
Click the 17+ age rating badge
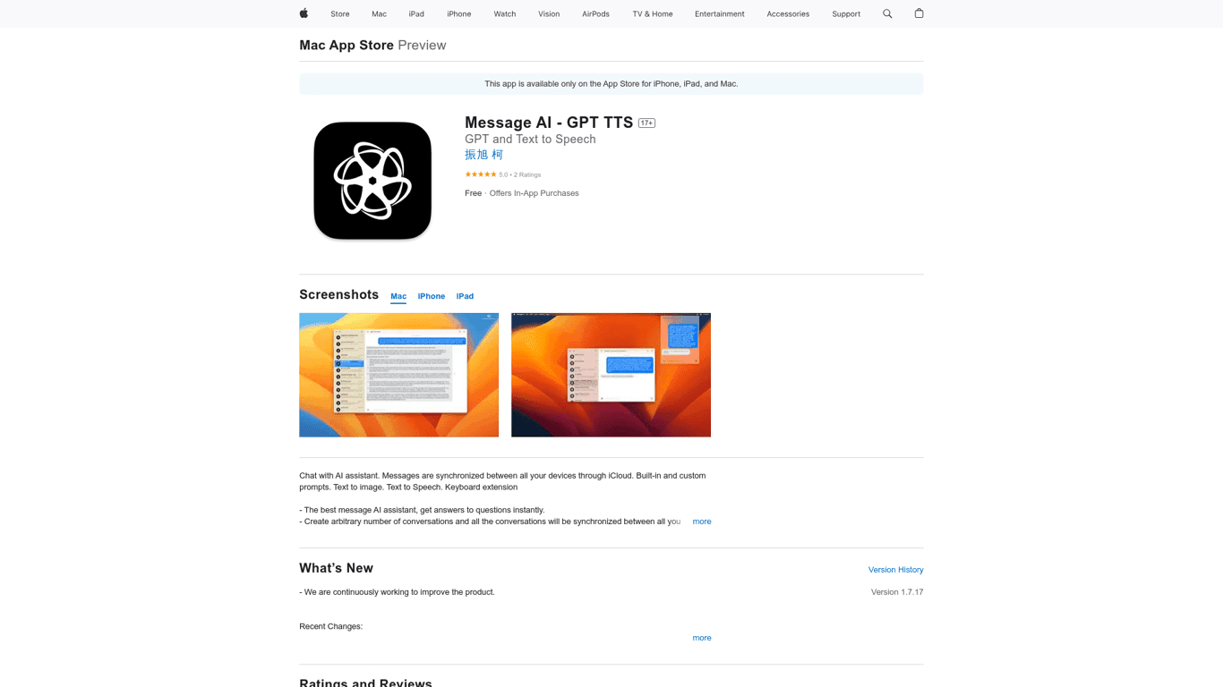tap(646, 123)
